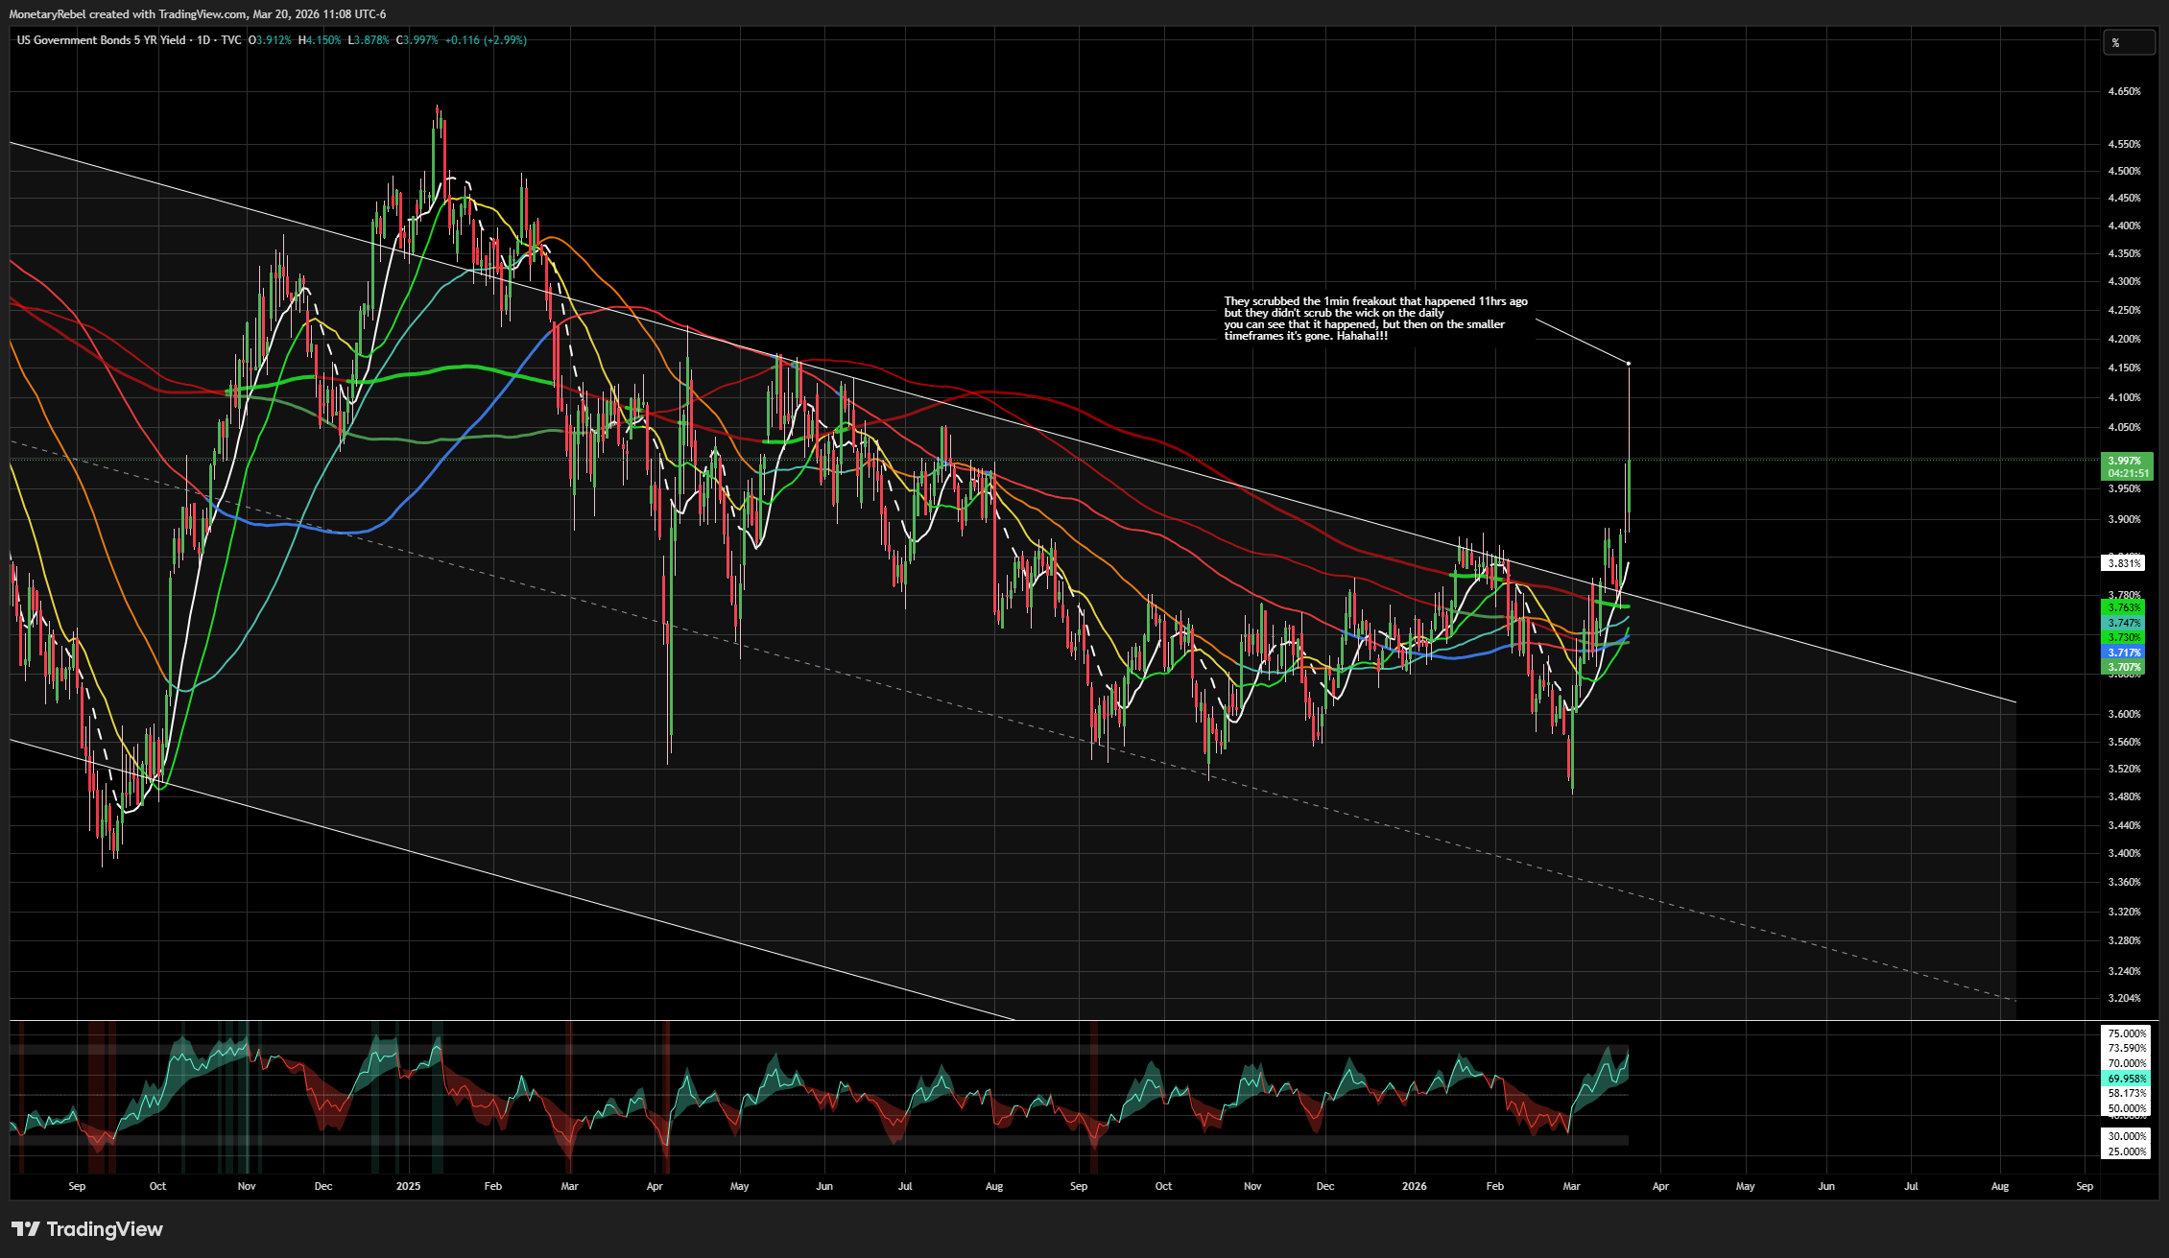The height and width of the screenshot is (1258, 2169).
Task: Click the 2025 label on time axis
Action: tap(408, 1186)
